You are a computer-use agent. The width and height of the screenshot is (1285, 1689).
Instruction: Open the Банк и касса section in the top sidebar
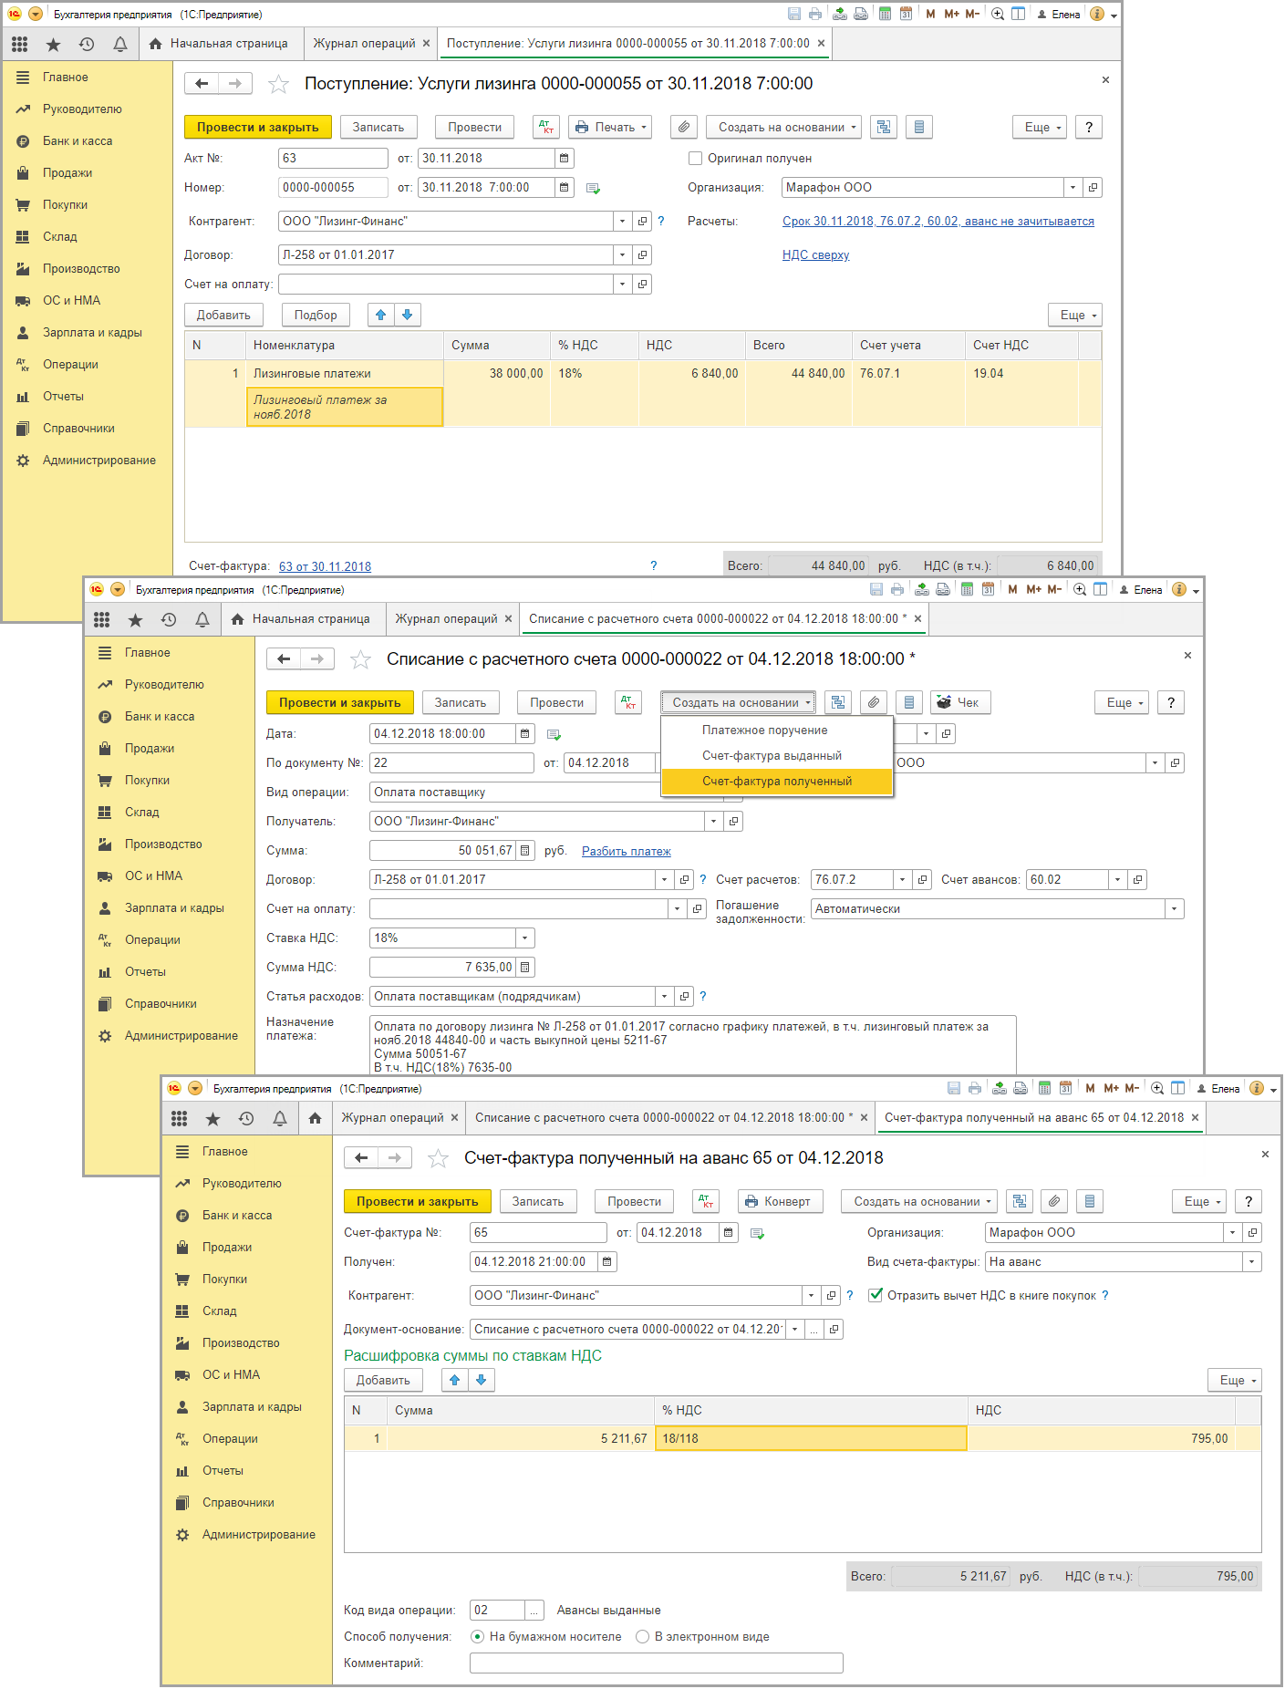78,141
